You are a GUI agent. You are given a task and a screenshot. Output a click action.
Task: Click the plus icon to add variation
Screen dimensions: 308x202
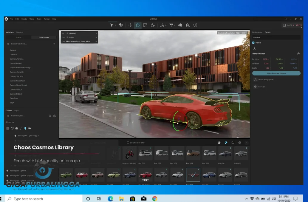coord(54,44)
